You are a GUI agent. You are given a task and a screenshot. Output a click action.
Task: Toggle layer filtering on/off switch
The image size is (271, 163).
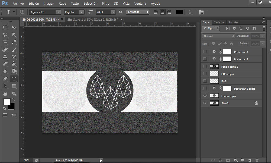point(264,29)
